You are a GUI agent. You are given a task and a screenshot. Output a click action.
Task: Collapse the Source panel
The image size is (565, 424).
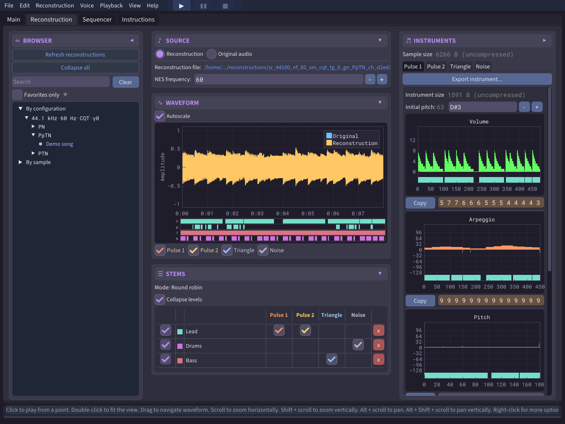380,41
